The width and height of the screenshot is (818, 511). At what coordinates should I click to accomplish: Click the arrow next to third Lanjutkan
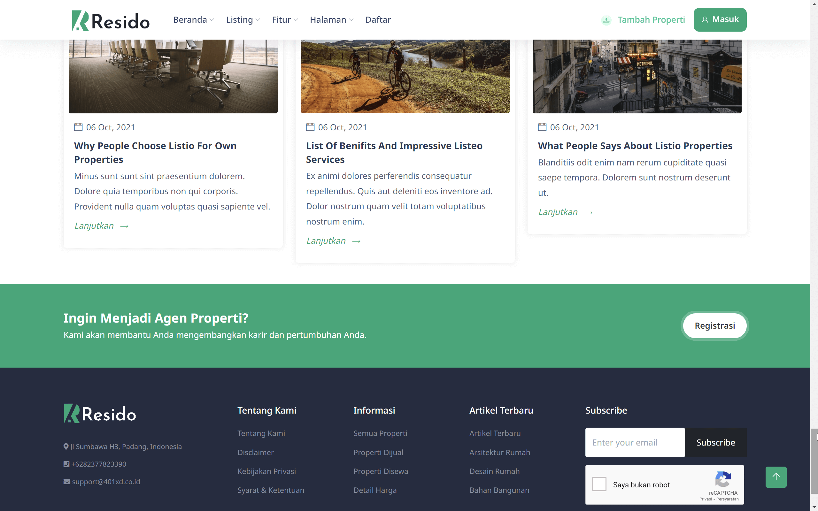click(x=588, y=213)
